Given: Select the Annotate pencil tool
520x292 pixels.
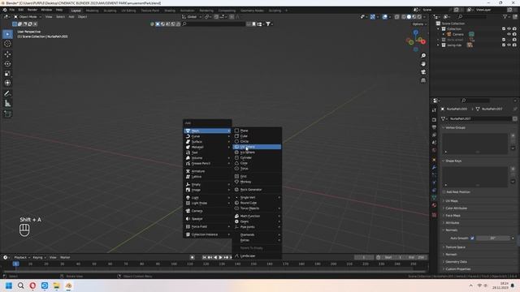Looking at the screenshot, I should point(7,94).
